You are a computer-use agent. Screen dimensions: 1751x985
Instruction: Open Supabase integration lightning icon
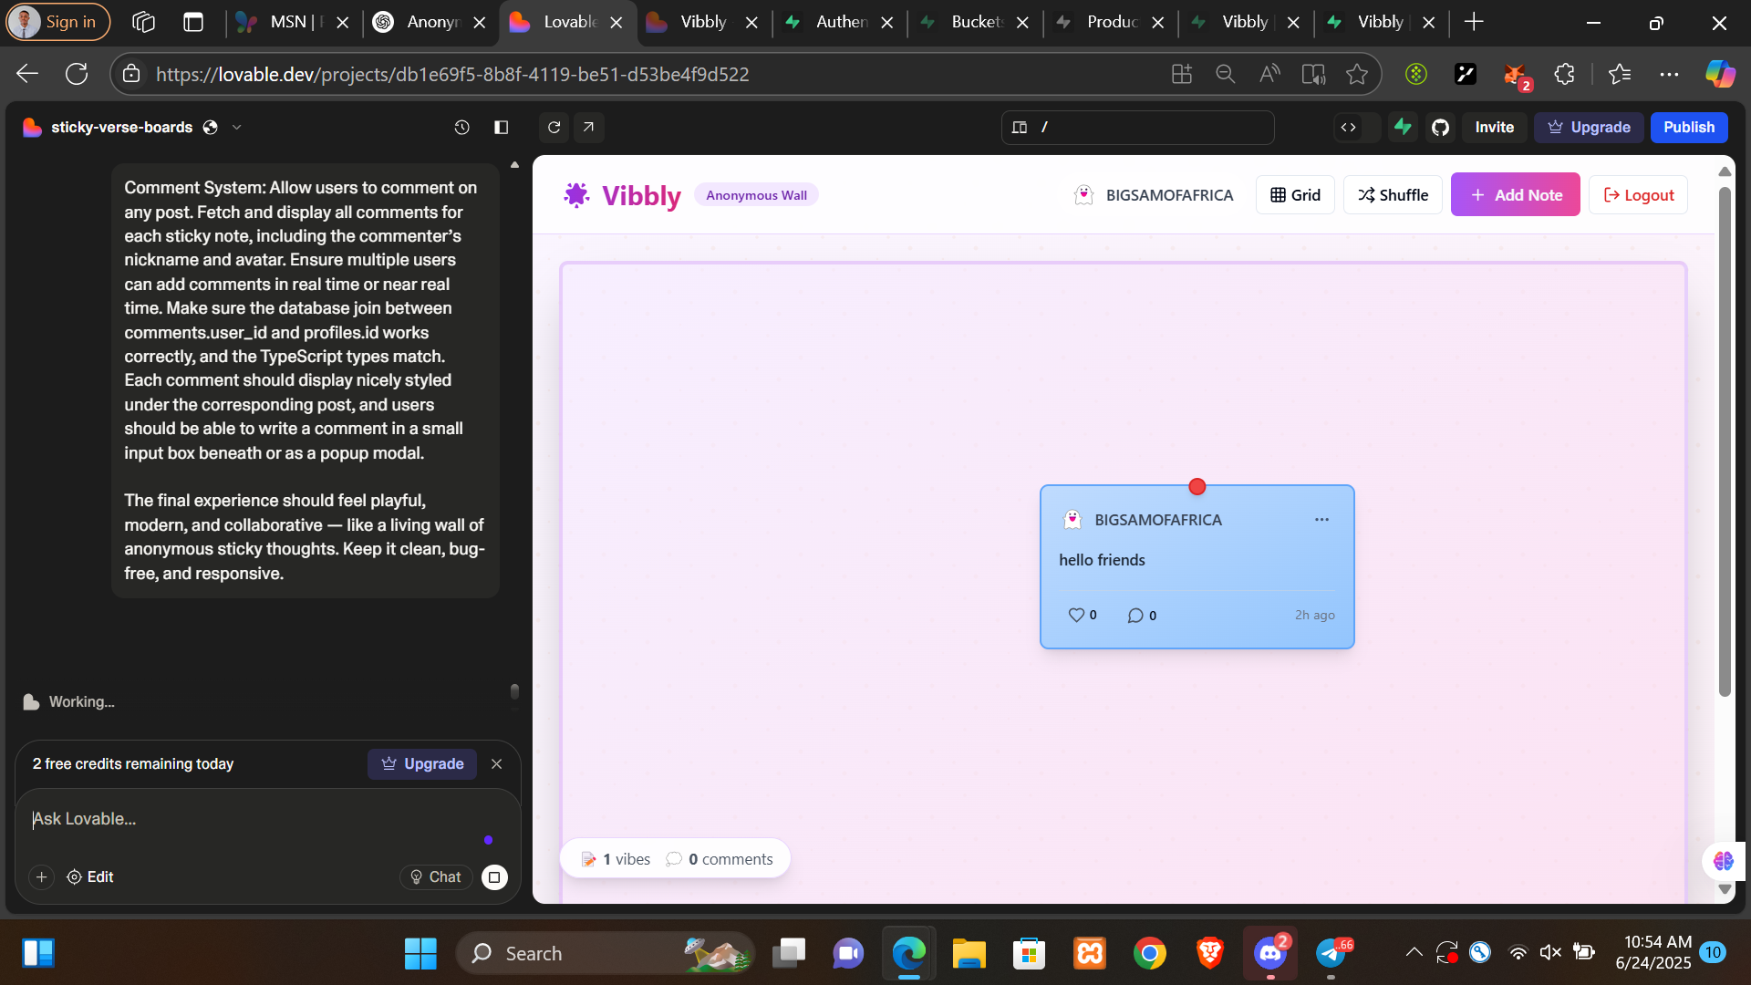pos(1403,128)
